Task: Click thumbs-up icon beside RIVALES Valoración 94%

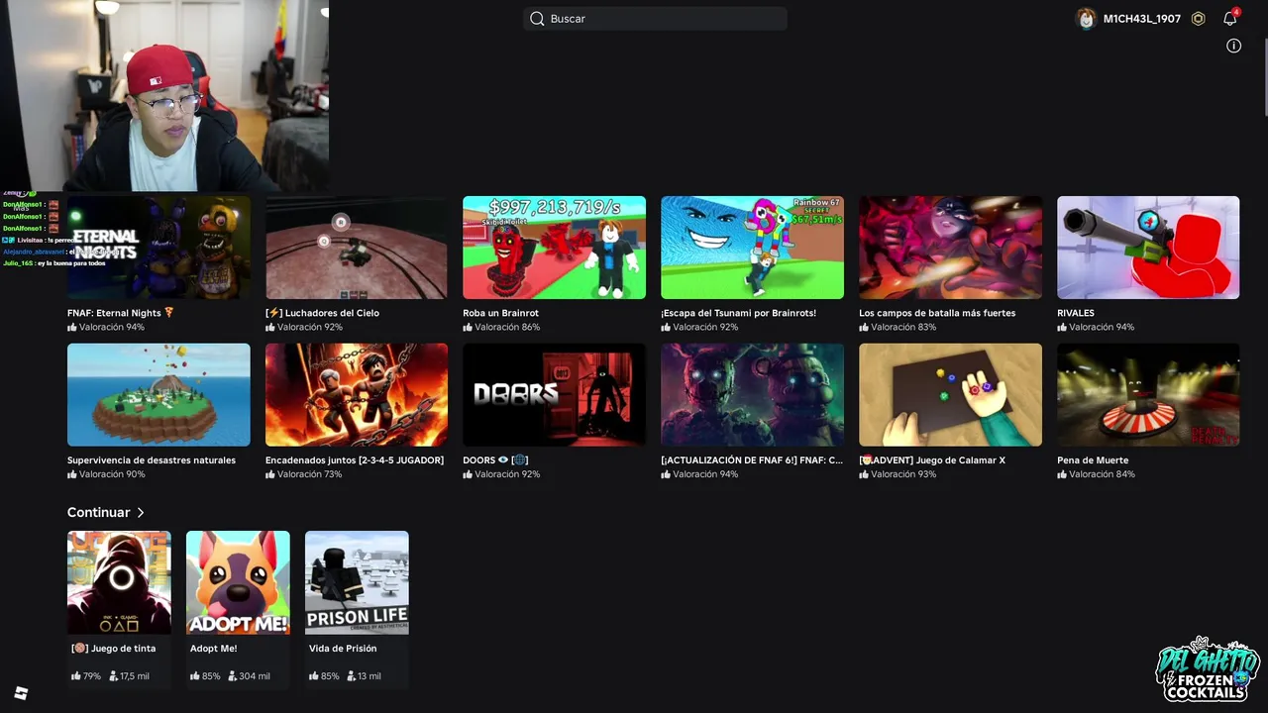Action: pyautogui.click(x=1062, y=327)
